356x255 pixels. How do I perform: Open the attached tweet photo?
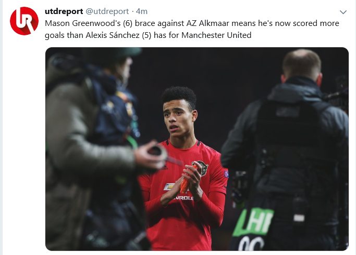197,149
